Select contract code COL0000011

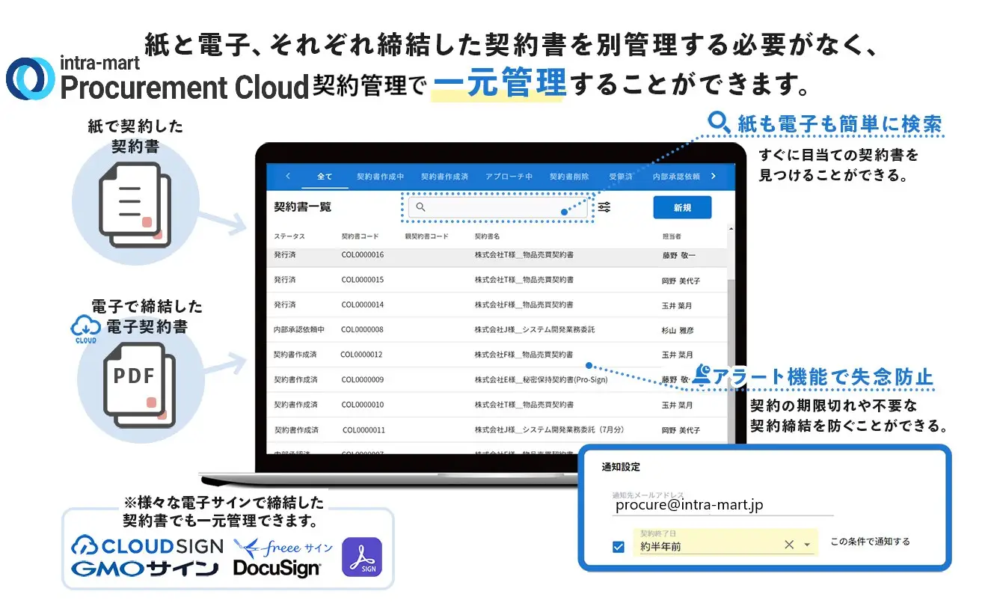(364, 430)
